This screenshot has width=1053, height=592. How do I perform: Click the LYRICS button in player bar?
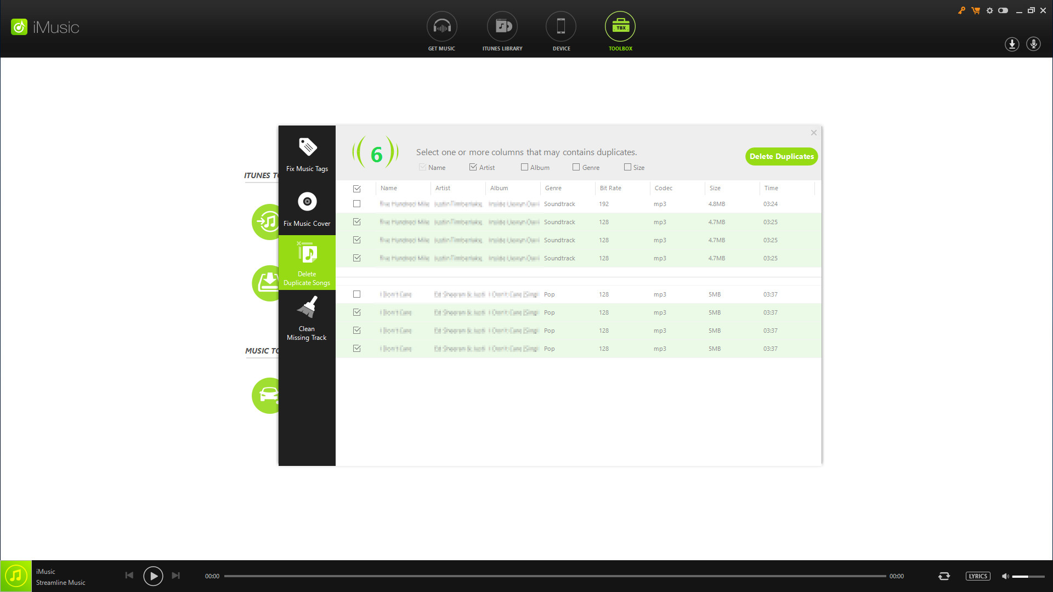coord(978,576)
